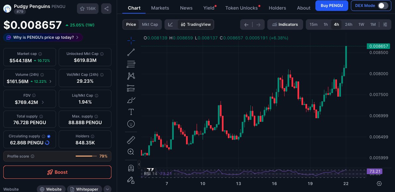
Task: Click the undo arrow button
Action: [246, 24]
